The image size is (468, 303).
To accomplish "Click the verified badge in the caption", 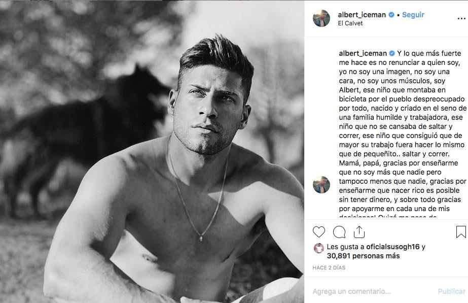I will pos(391,53).
